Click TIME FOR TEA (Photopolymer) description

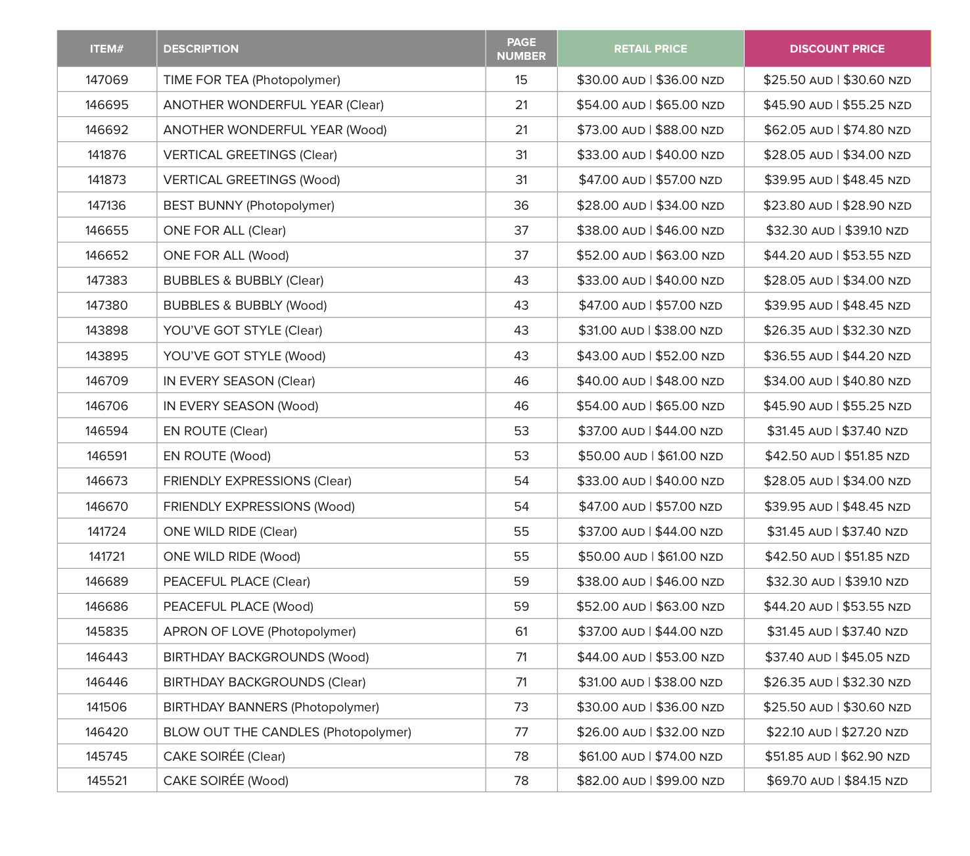[252, 80]
